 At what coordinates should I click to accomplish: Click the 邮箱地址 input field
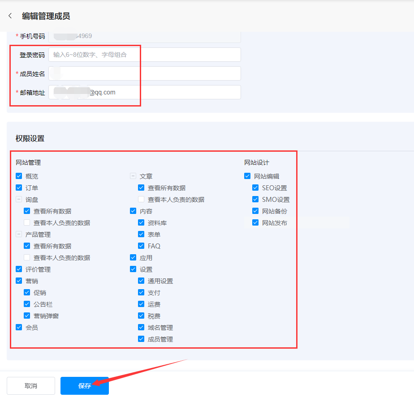[x=144, y=92]
